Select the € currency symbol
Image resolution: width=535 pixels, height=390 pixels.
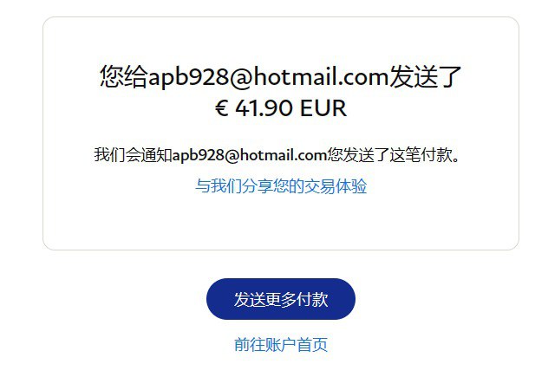[x=221, y=108]
